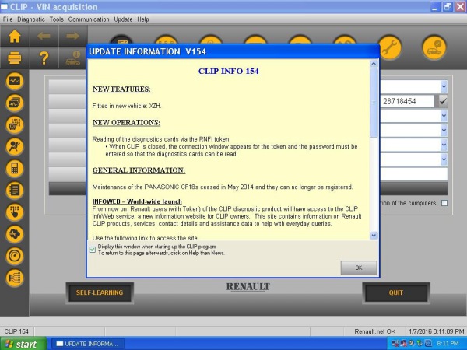Viewport: 467px width, 350px height.
Task: Open the single waveform monitor sidebar icon
Action: (x=15, y=81)
